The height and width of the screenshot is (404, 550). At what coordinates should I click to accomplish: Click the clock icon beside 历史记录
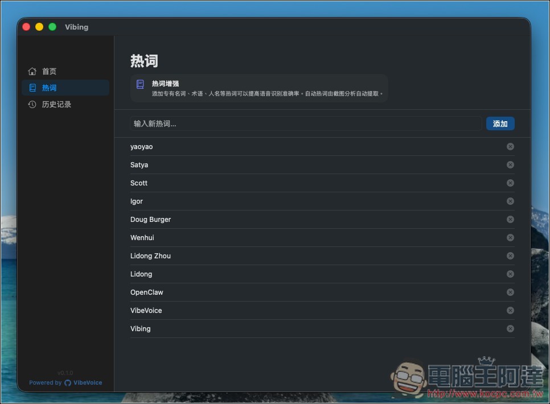point(32,104)
